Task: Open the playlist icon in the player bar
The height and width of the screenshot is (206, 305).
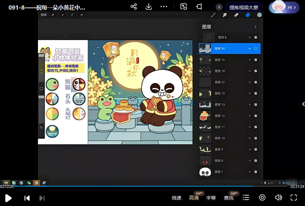Action: [246, 197]
